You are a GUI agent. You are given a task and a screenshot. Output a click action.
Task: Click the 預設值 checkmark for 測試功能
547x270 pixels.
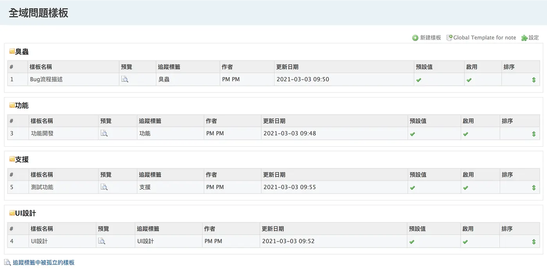click(x=412, y=188)
